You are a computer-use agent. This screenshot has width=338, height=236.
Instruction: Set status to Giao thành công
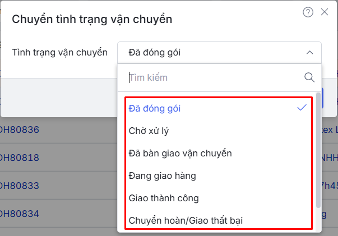[164, 198]
